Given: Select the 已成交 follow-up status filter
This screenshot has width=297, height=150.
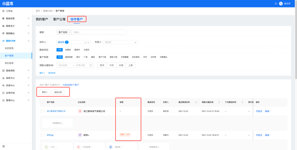Looking at the screenshot, I should tap(86, 50).
